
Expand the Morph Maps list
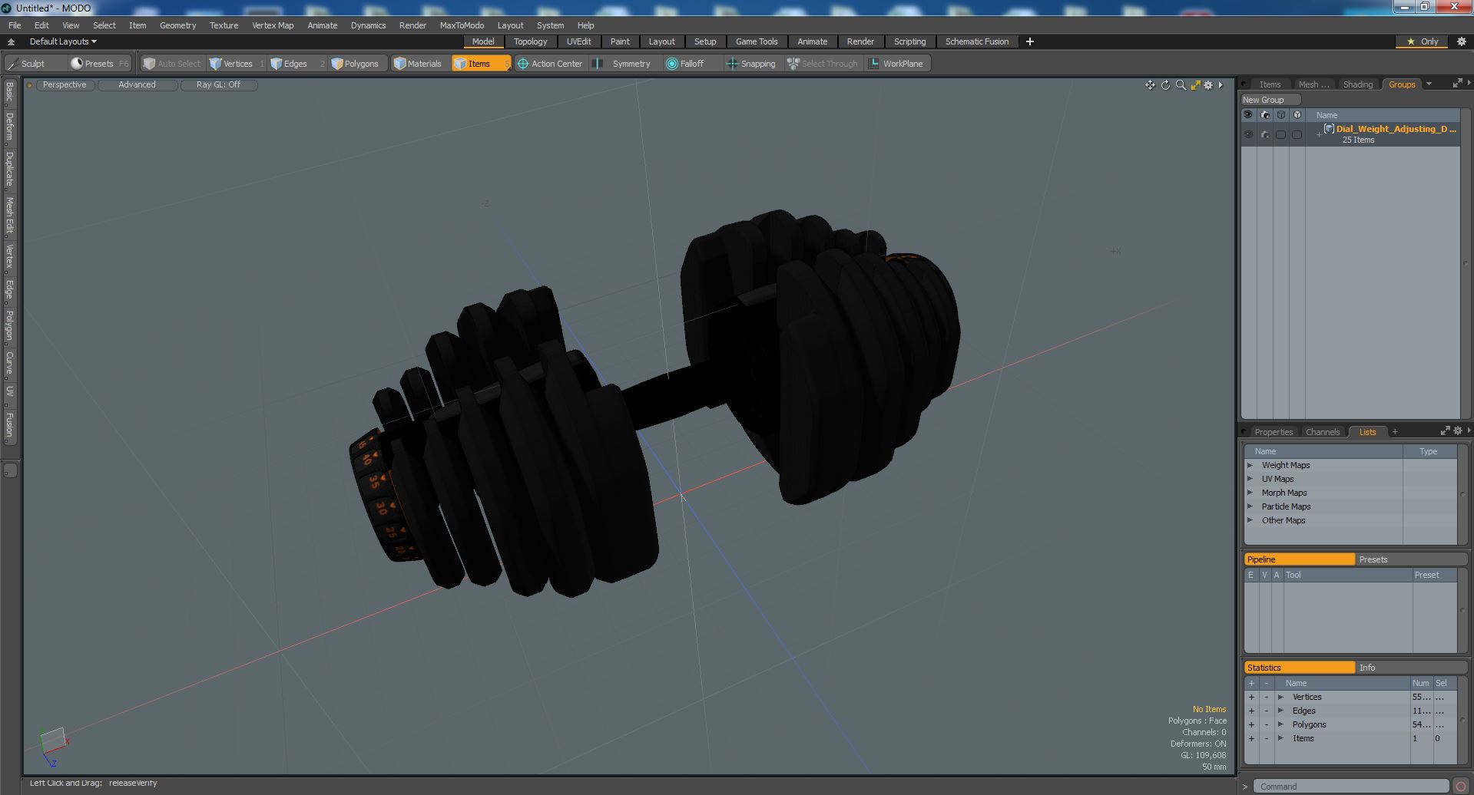click(x=1250, y=493)
